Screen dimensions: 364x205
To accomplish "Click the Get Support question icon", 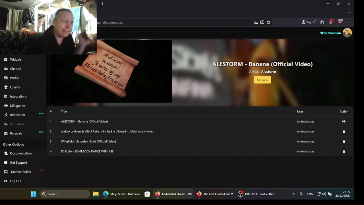I will click(x=6, y=163).
